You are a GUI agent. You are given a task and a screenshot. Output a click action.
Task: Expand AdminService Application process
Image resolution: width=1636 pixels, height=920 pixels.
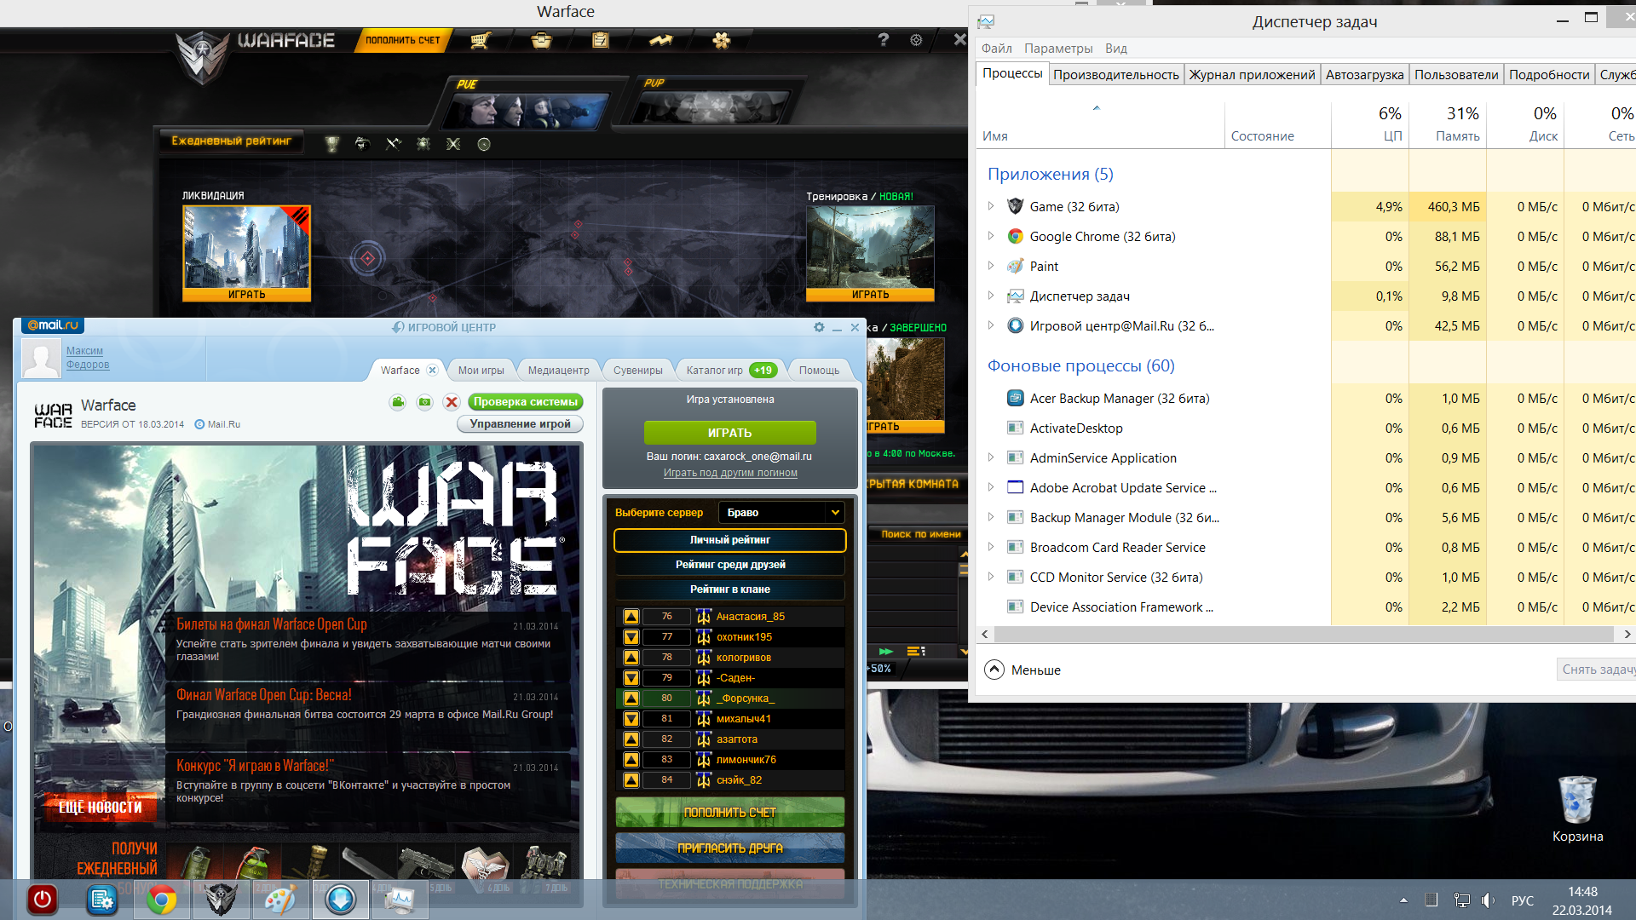click(x=990, y=457)
